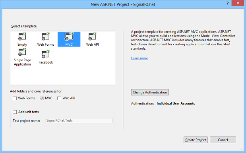Click the Single Page Application label
Screen dimensions: 246x153
point(22,62)
